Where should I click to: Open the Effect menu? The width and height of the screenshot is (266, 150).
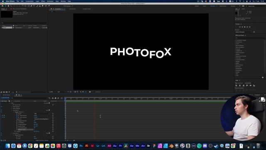[x=43, y=1]
